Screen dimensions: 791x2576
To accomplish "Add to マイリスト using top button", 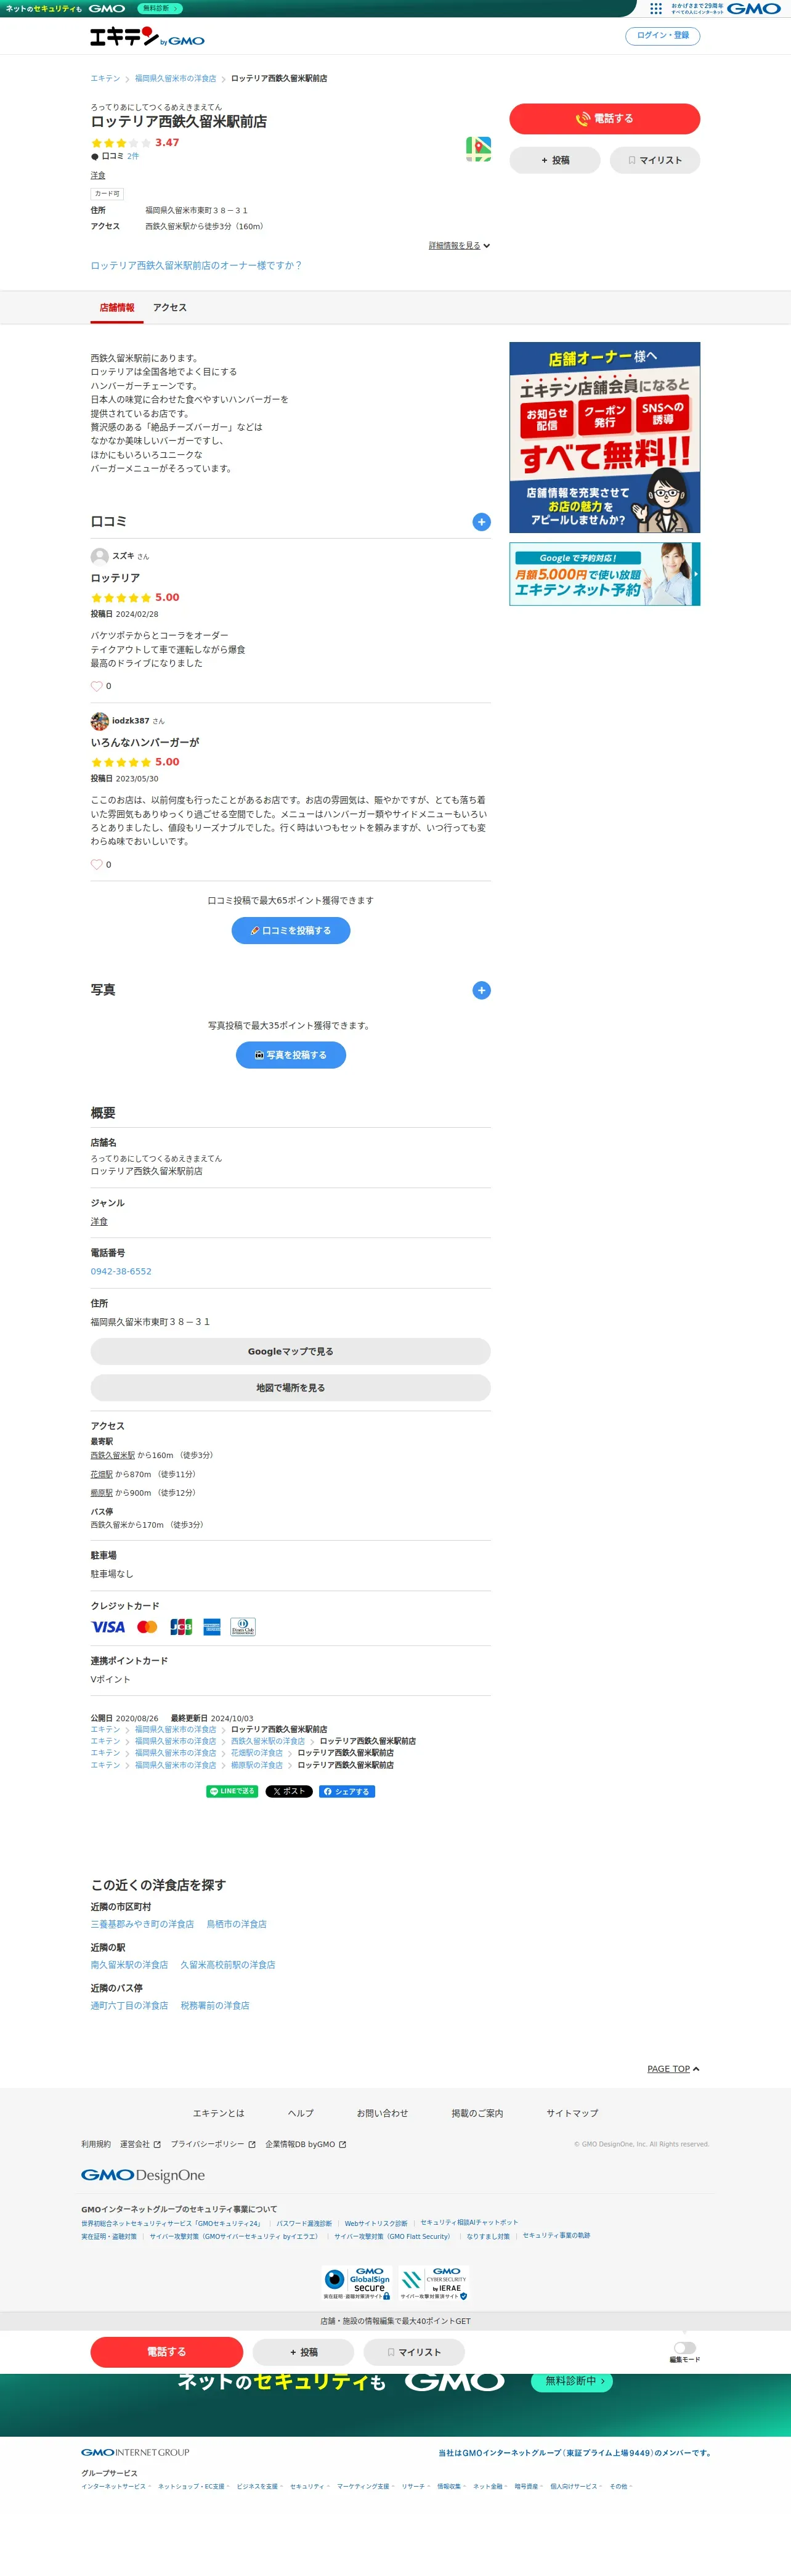I will [x=655, y=160].
